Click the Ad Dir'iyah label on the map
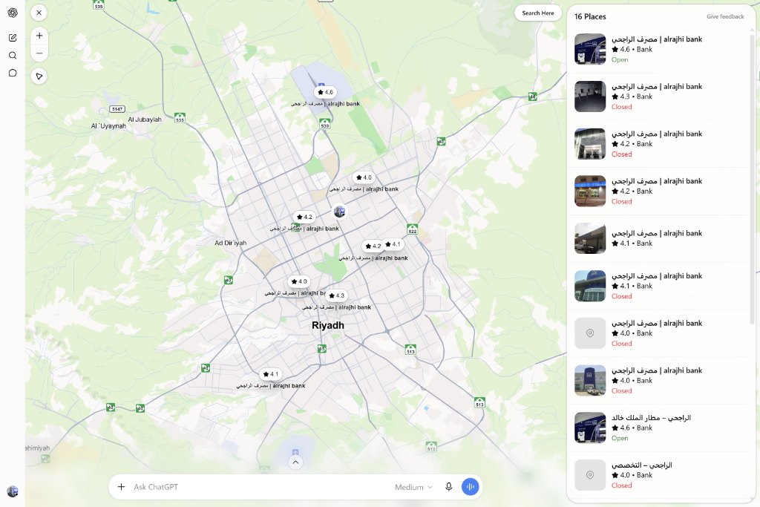This screenshot has width=760, height=507. click(x=230, y=243)
